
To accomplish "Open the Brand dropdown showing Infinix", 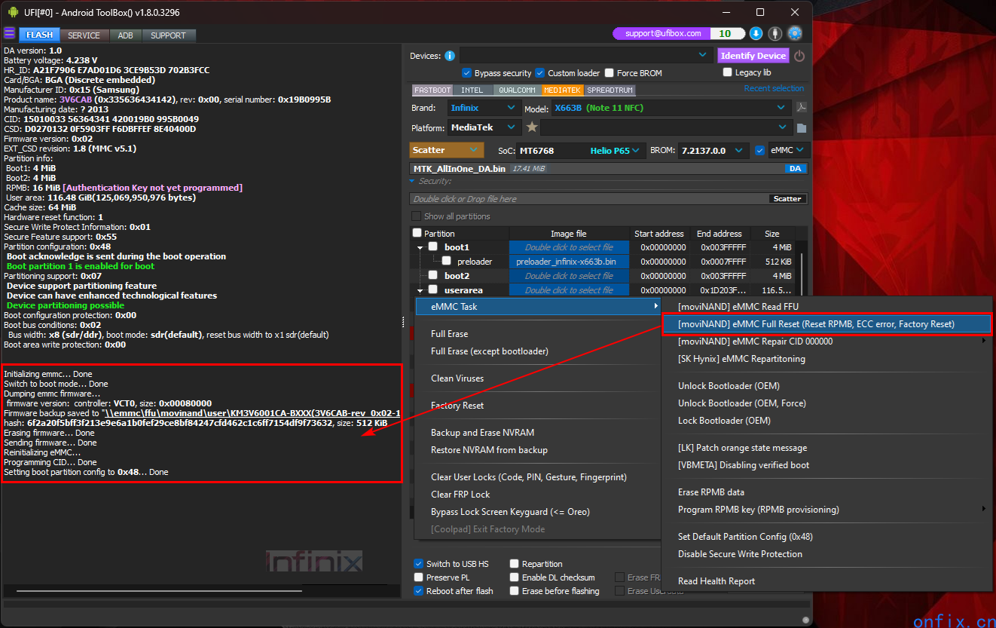I will [484, 108].
